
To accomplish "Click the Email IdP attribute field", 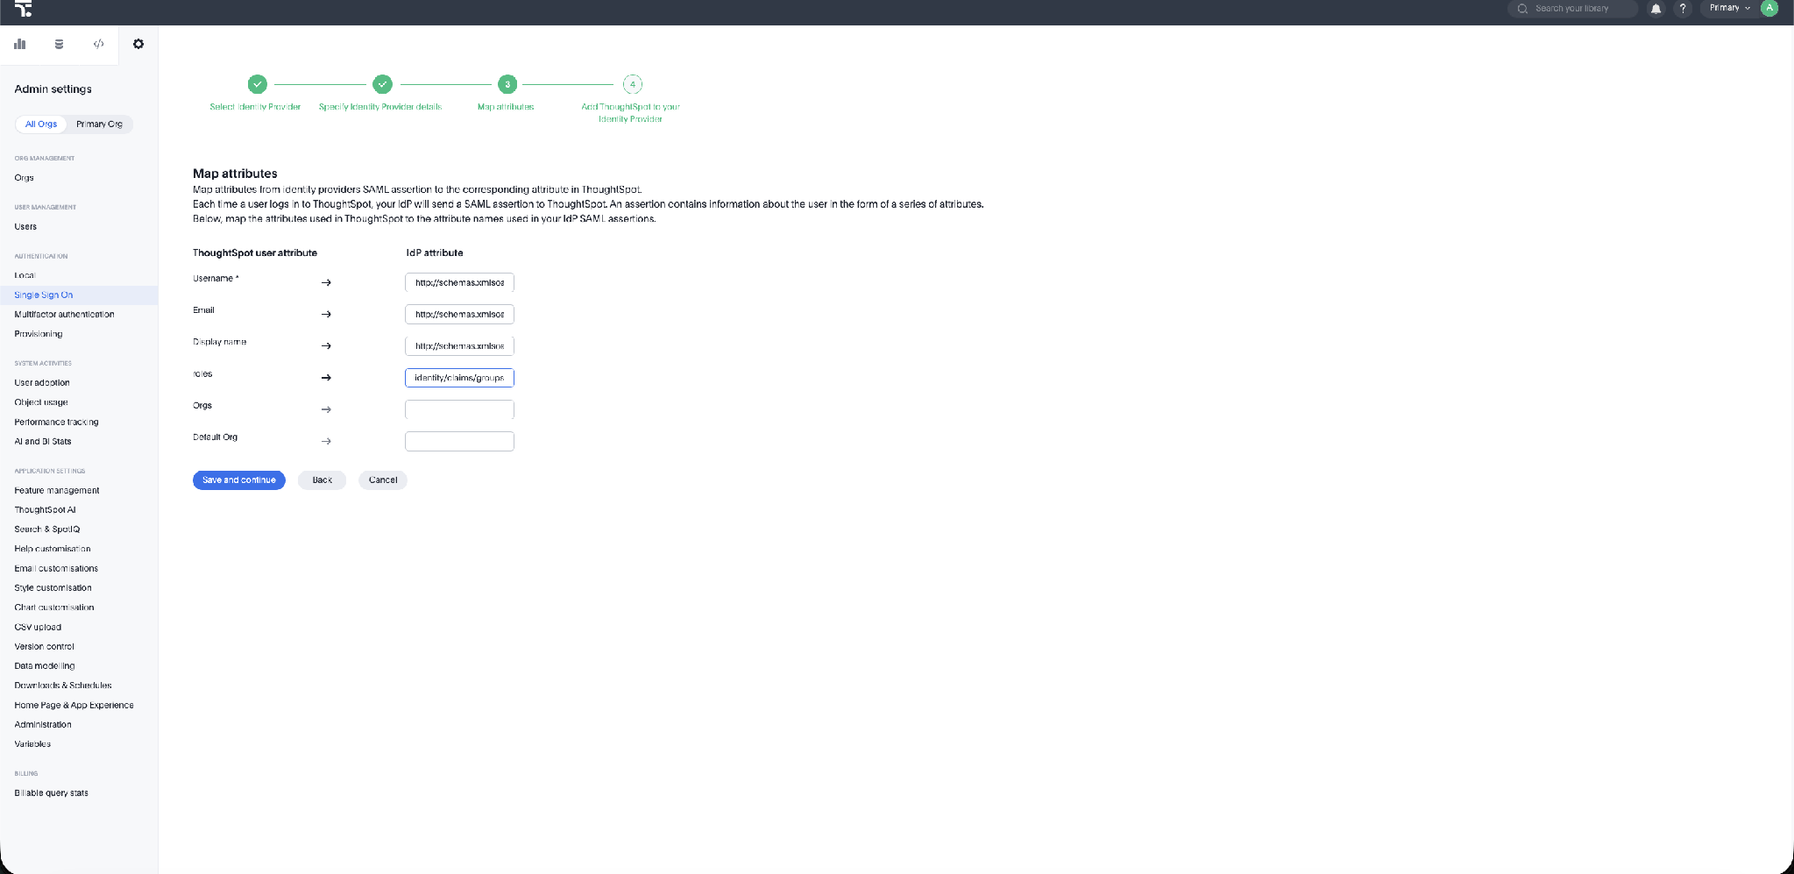I will (x=459, y=314).
